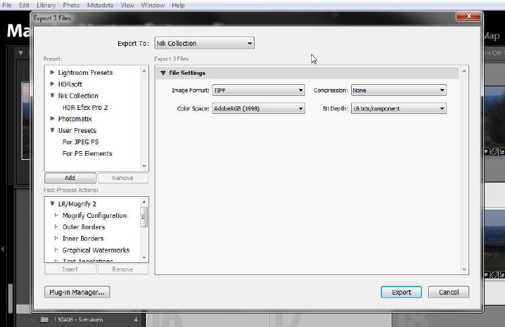This screenshot has width=505, height=327.
Task: Expand Mogrify Configuration action
Action: [x=56, y=215]
